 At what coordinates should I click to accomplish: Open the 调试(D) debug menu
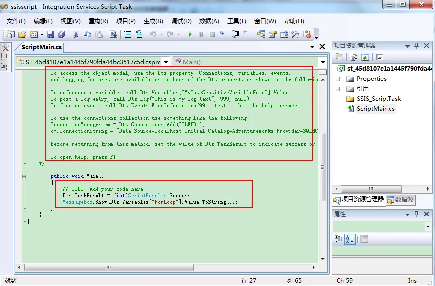181,21
